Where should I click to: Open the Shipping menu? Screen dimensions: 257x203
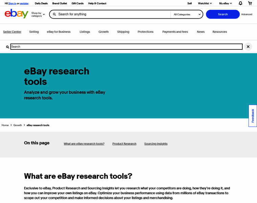(123, 32)
